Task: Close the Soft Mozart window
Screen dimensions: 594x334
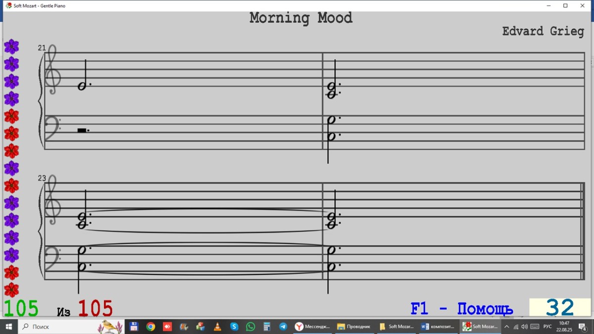Action: 582,6
